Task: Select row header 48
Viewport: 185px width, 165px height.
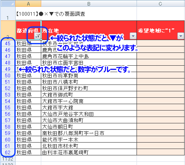Action: coord(8,62)
